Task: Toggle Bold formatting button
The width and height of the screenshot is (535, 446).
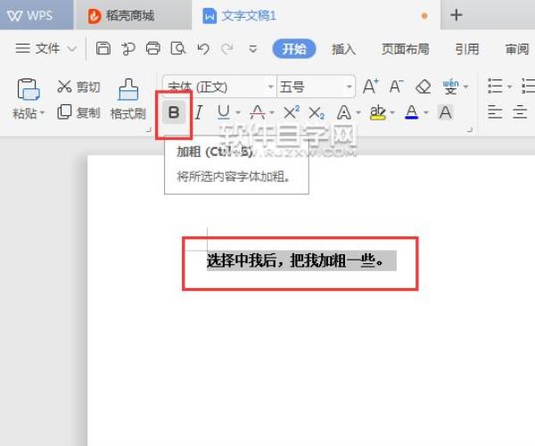Action: (174, 112)
